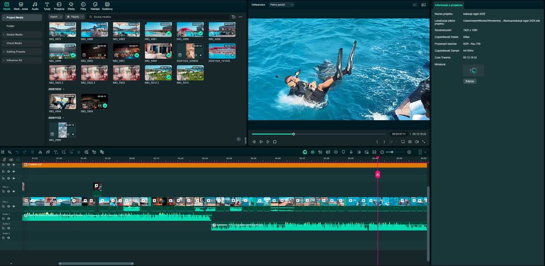Screen dimensions: 545x266
Task: Collapse the 2025/10/23 date group
Action: [64, 89]
